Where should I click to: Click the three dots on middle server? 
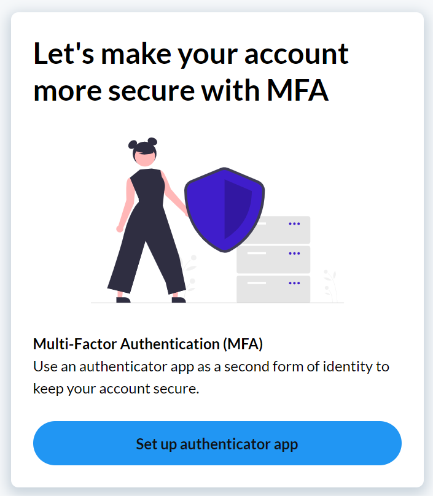point(294,253)
